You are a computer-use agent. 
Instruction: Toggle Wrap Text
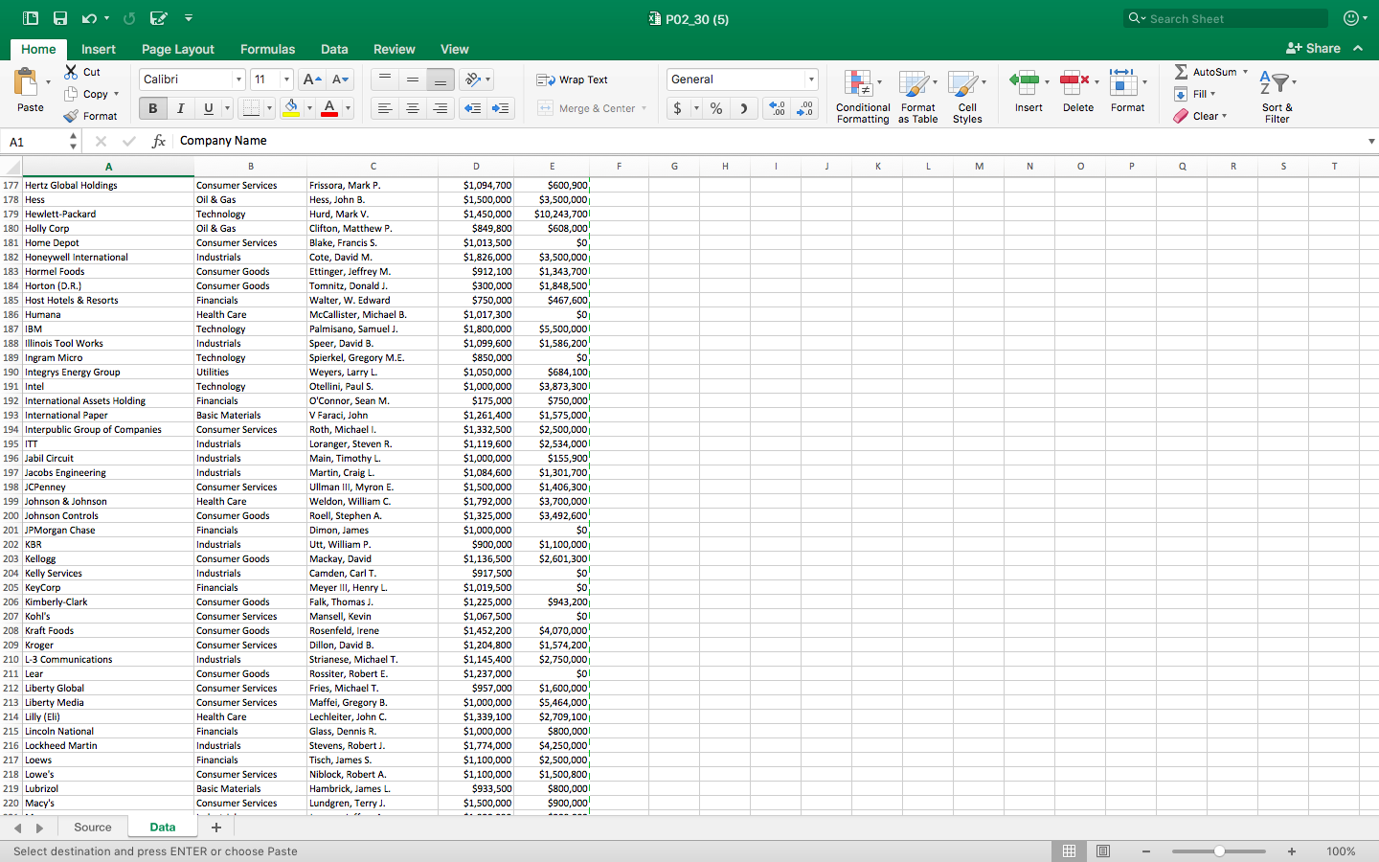click(573, 79)
